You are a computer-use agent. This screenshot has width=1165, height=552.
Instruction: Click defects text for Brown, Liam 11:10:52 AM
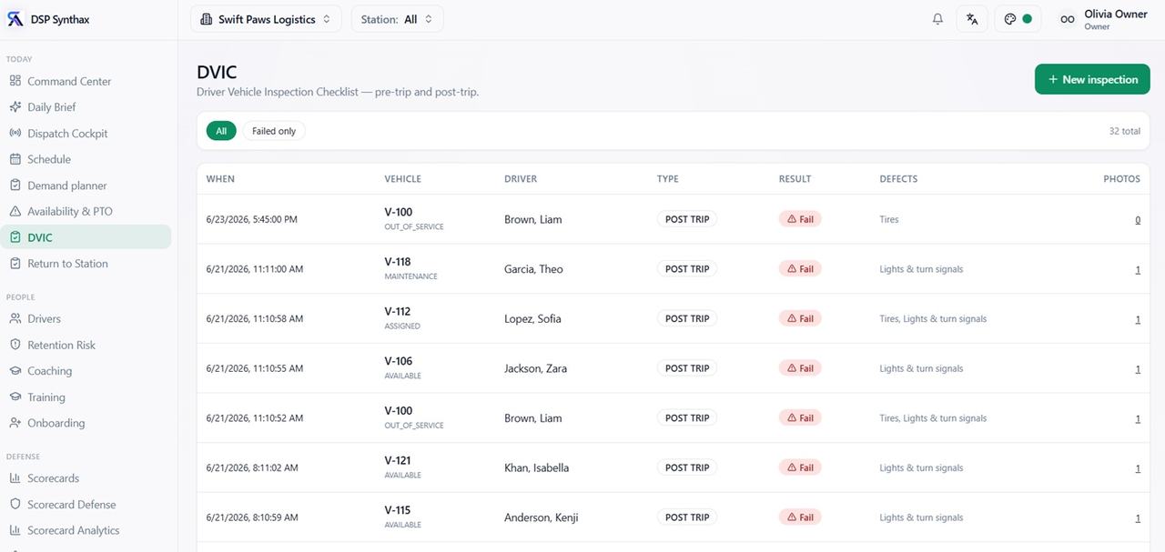(x=933, y=418)
